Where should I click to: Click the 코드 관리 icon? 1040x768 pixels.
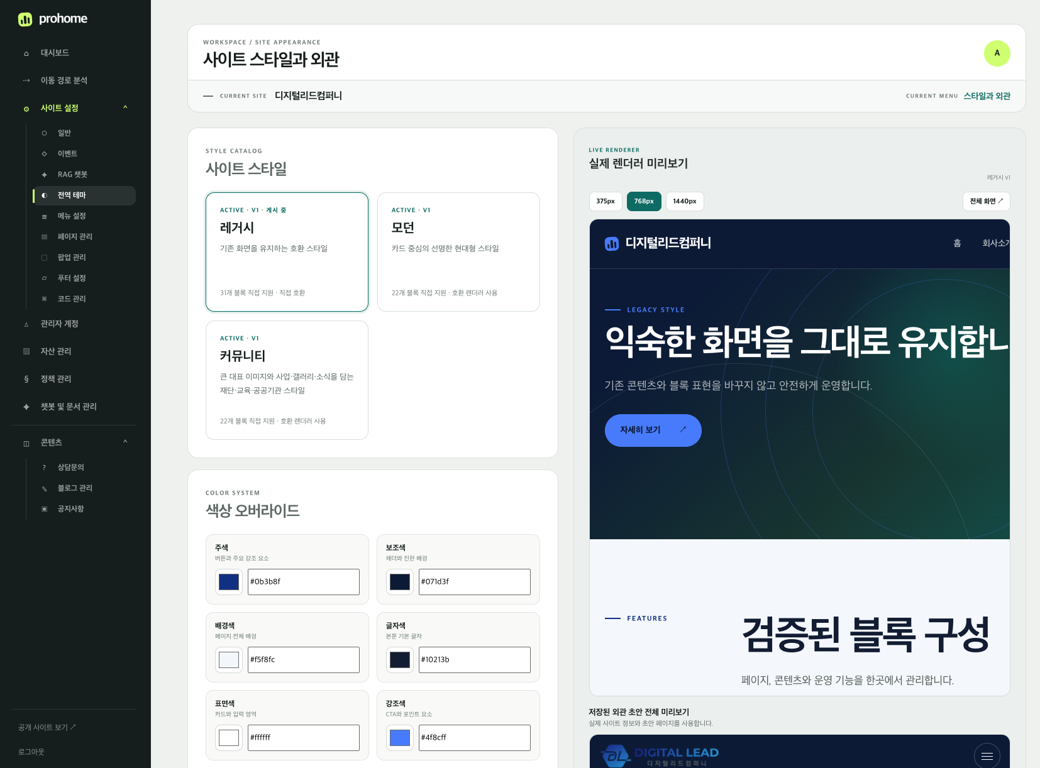[44, 299]
